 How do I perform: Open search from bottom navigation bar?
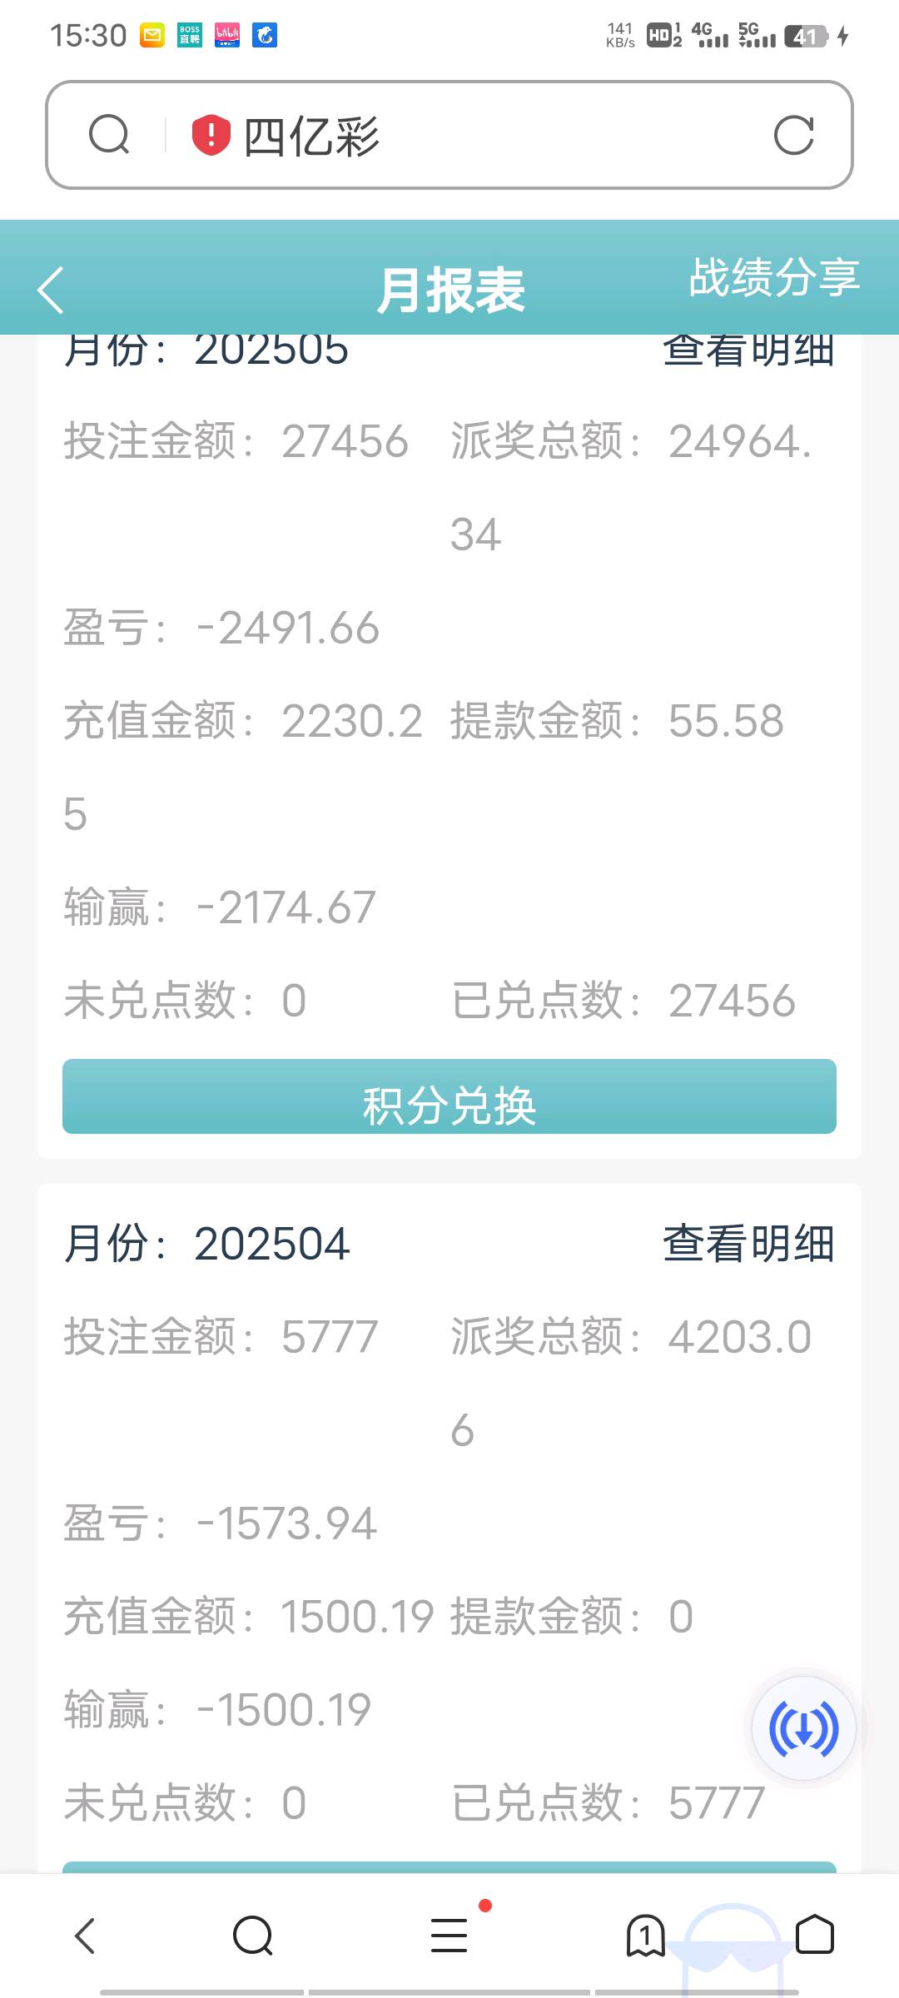pos(253,1935)
